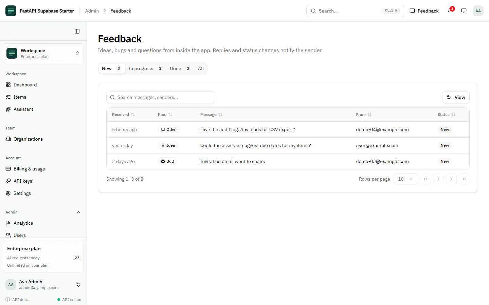The image size is (489, 305).
Task: Switch to the In progress tab
Action: click(145, 68)
